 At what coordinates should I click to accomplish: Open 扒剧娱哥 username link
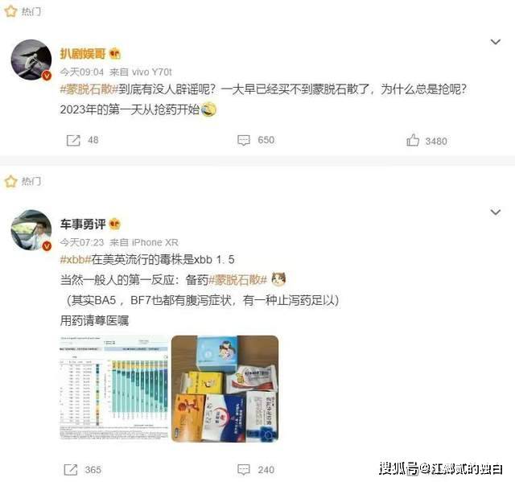pos(83,54)
